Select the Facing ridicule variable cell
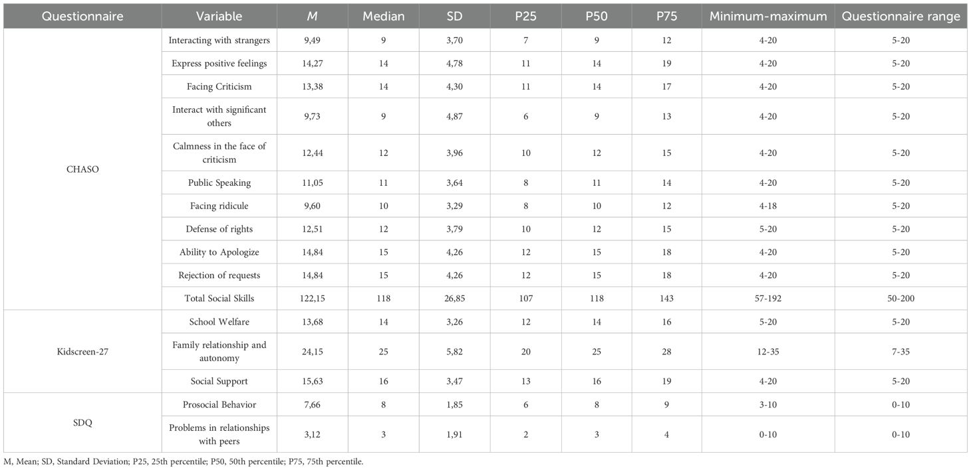 [x=219, y=206]
